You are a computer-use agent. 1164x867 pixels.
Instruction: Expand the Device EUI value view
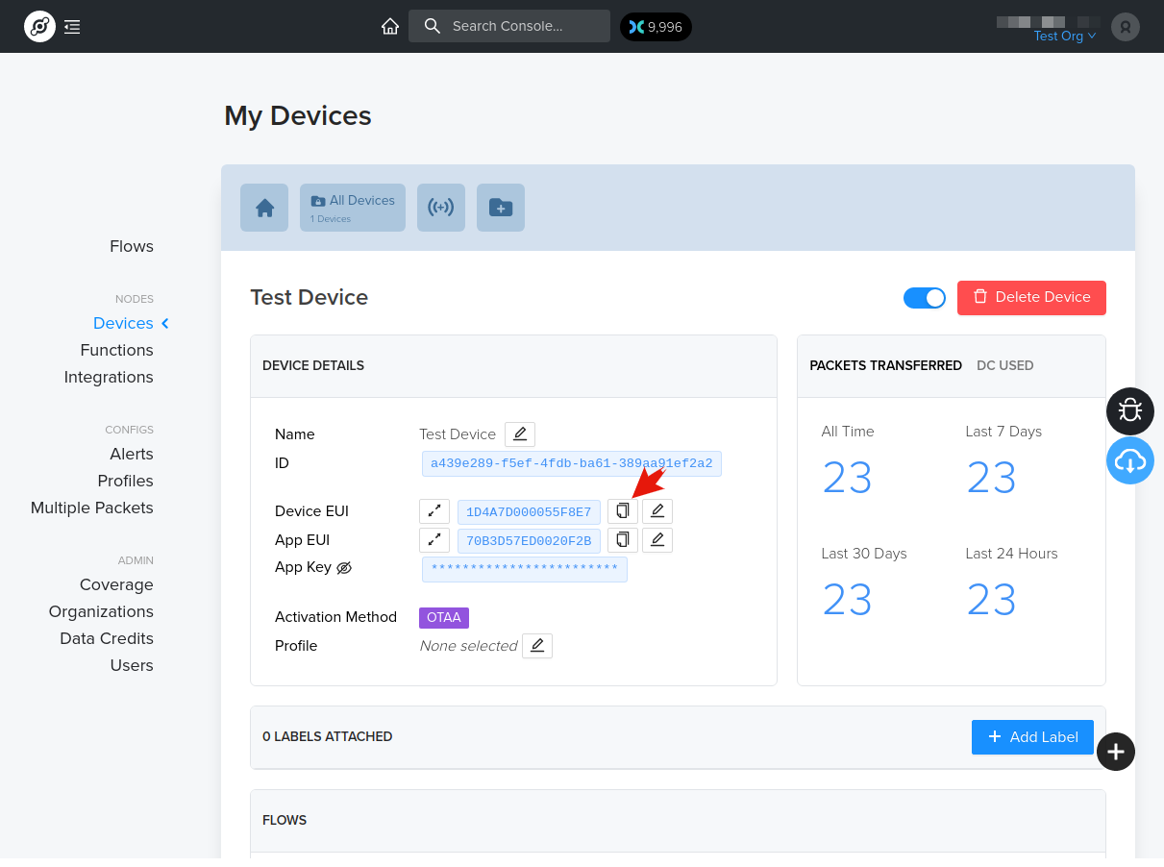click(434, 511)
